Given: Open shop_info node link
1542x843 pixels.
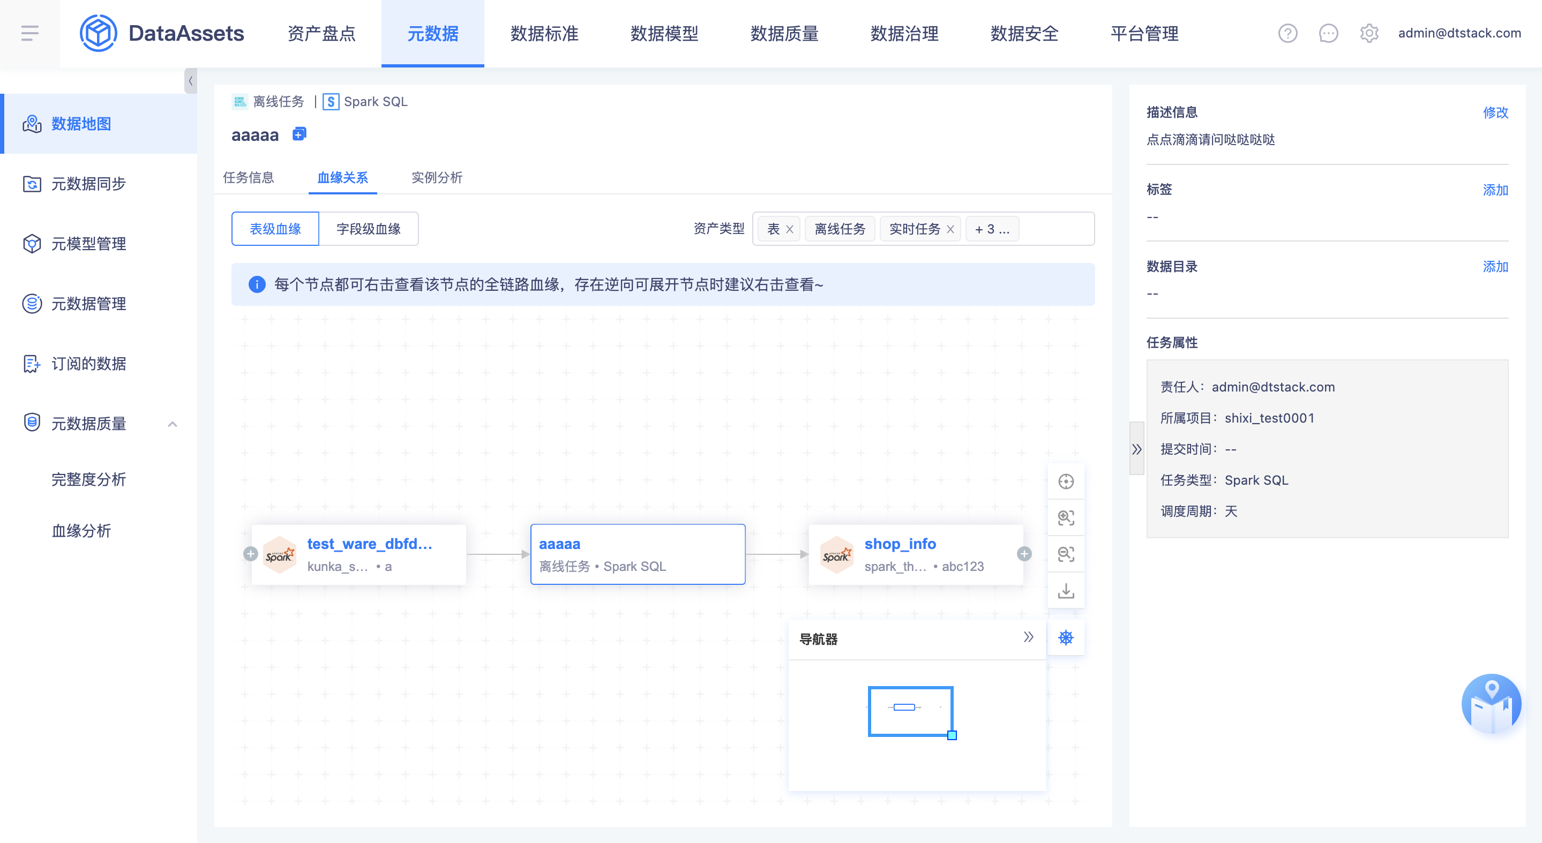Looking at the screenshot, I should coord(900,544).
